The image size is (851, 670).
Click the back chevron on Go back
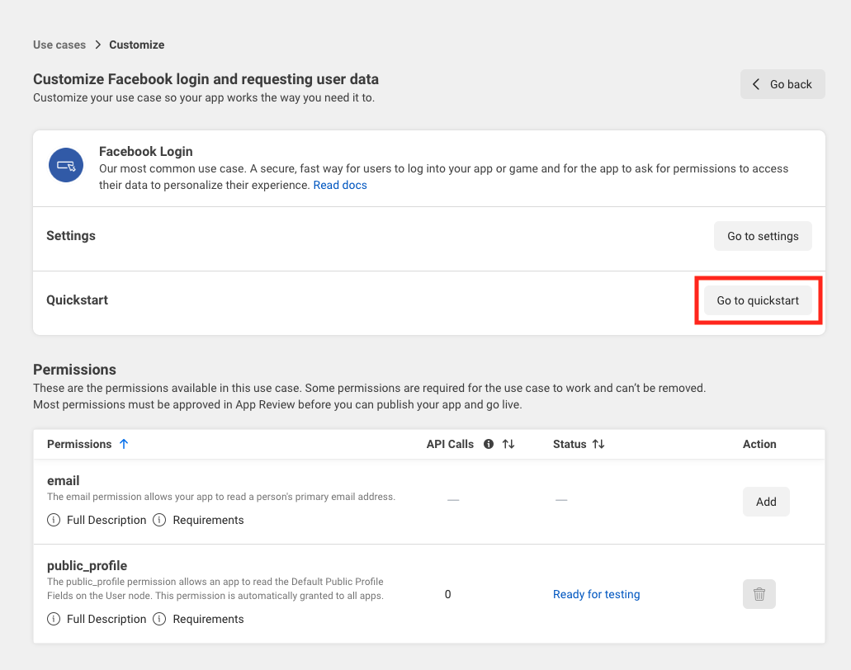(x=755, y=84)
